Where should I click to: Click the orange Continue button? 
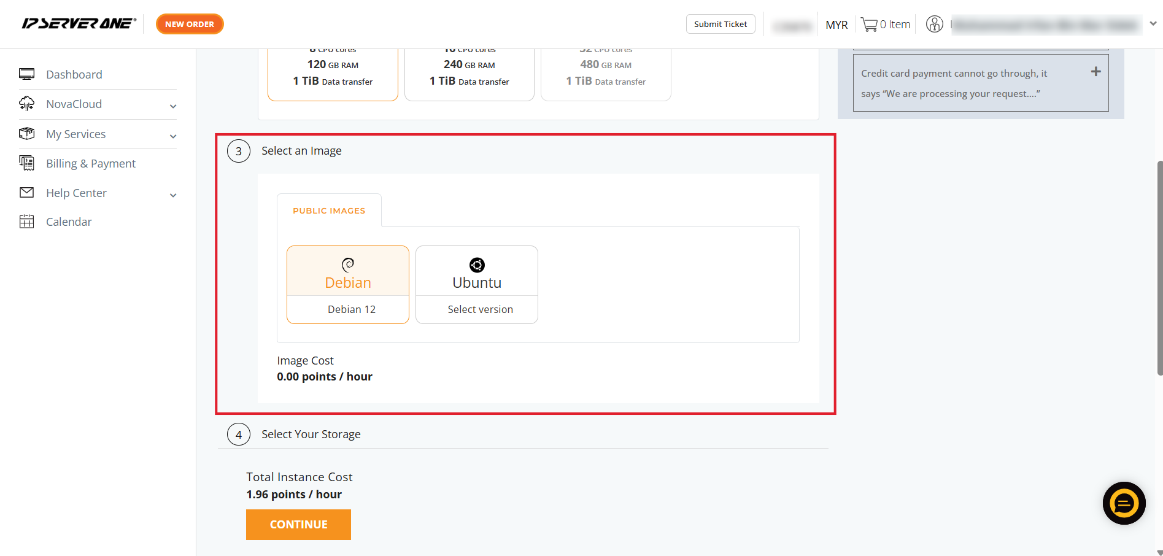[298, 525]
